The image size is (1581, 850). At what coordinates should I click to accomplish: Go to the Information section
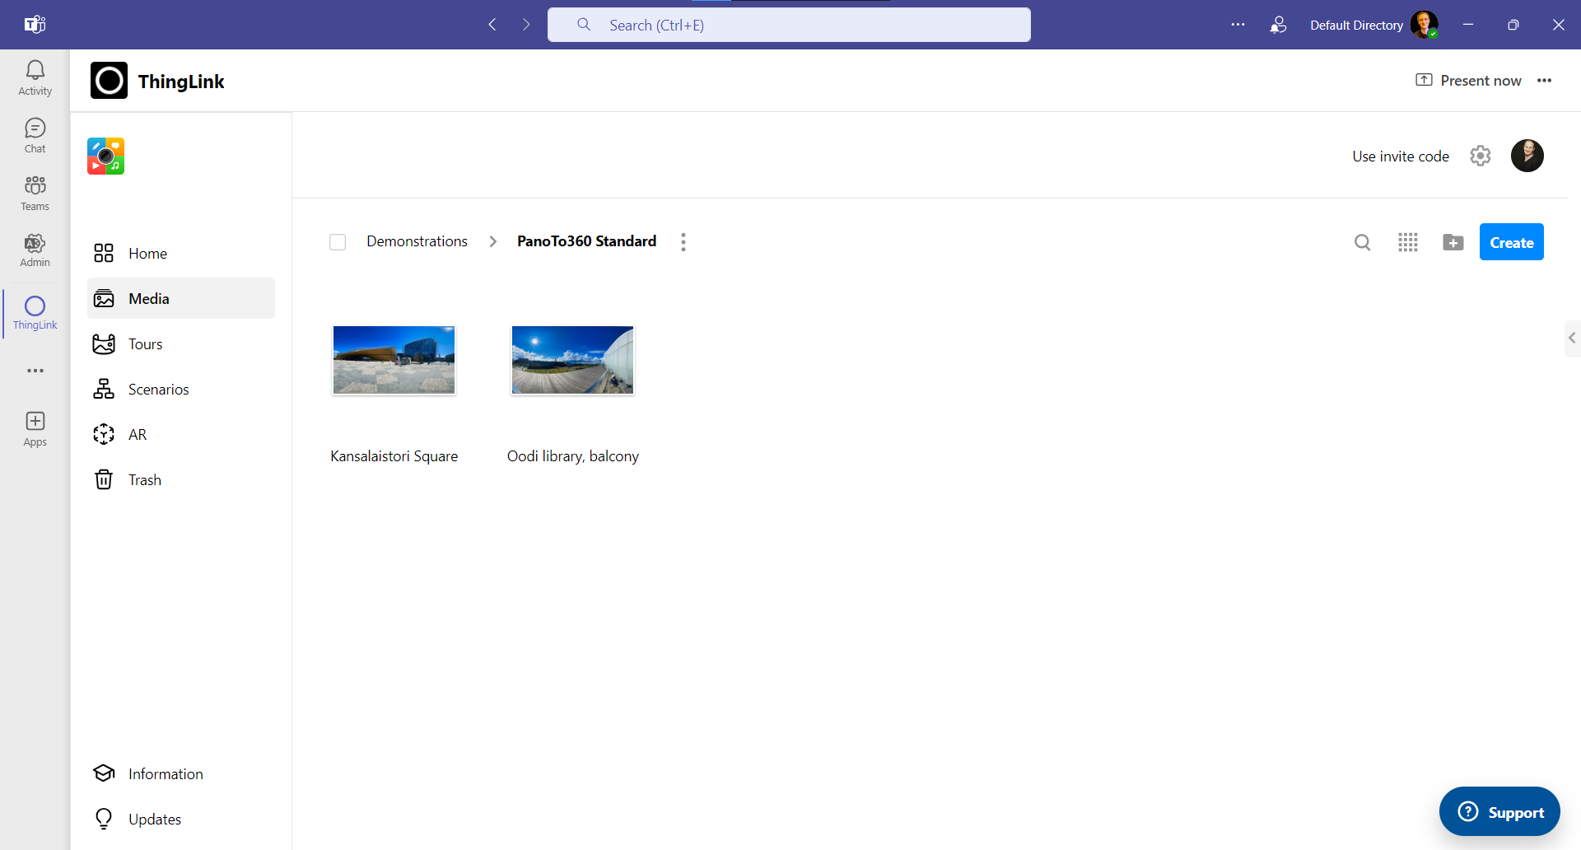point(165,773)
